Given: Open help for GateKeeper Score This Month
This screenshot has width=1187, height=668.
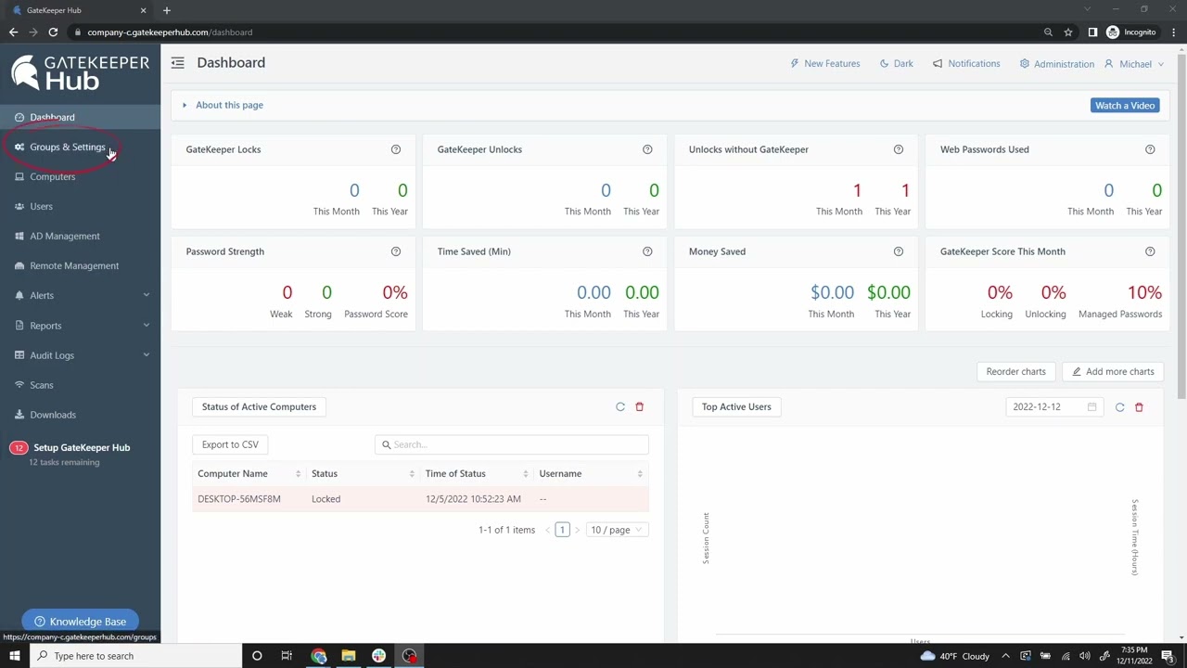Looking at the screenshot, I should (x=1150, y=251).
